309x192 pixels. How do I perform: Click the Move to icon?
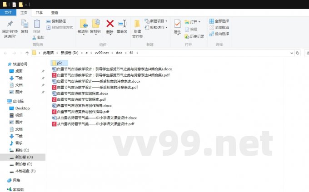[x=84, y=24]
